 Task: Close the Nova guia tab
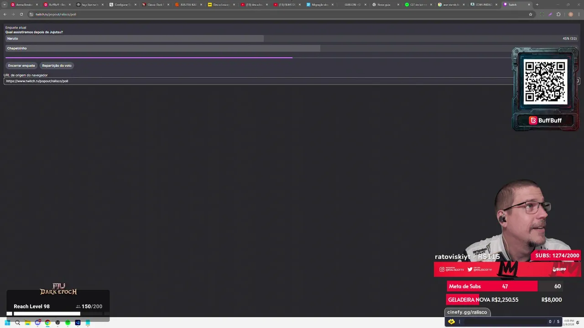click(398, 5)
